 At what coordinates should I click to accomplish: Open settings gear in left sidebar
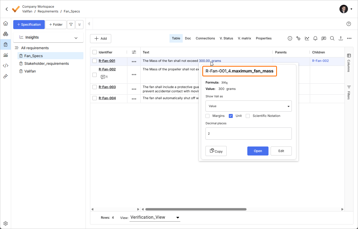(x=6, y=223)
